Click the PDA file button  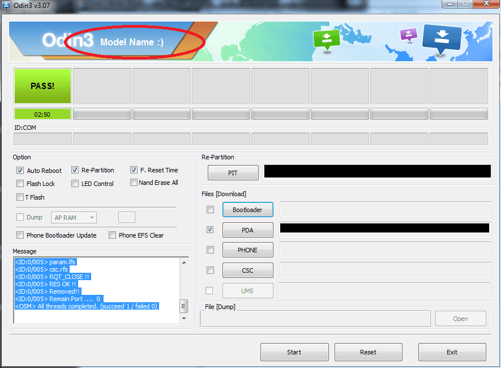point(247,230)
